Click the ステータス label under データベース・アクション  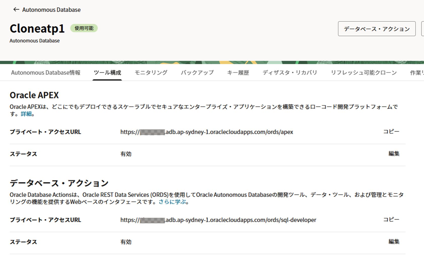click(x=23, y=242)
